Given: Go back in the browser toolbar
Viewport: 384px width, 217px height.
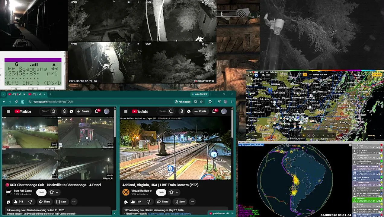Looking at the screenshot, I should pos(4,102).
